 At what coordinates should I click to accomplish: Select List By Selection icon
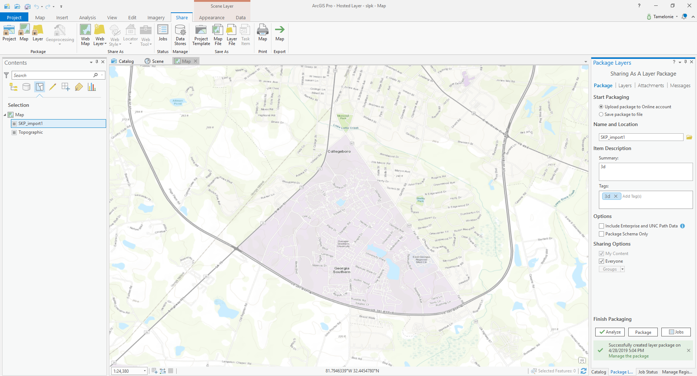(40, 87)
